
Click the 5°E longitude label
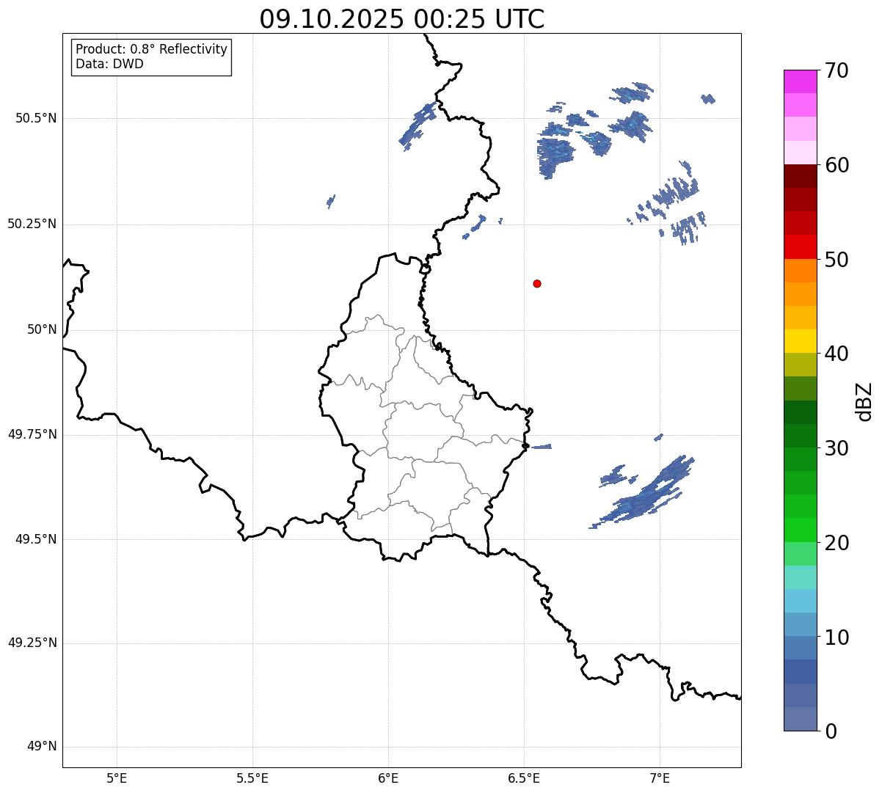pyautogui.click(x=117, y=778)
